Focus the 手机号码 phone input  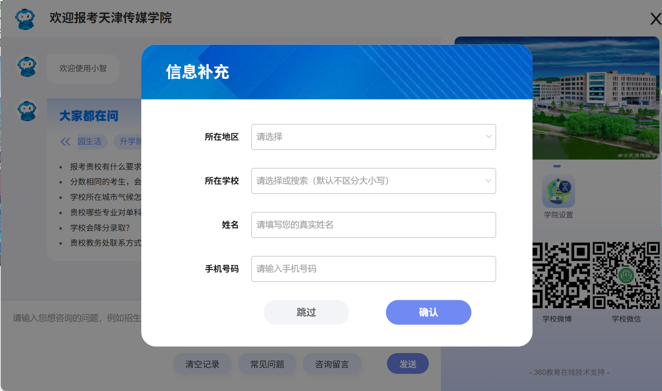pos(373,269)
